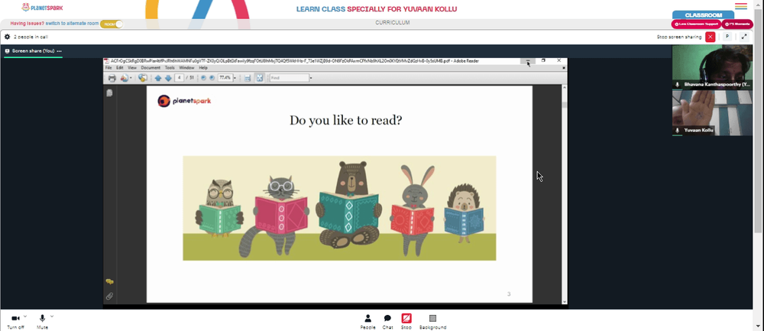Screen dimensions: 764x331
Task: Open the zoom percentage dropdown arrow
Action: point(235,78)
